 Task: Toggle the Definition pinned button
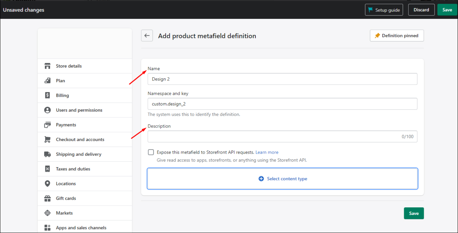tap(397, 36)
